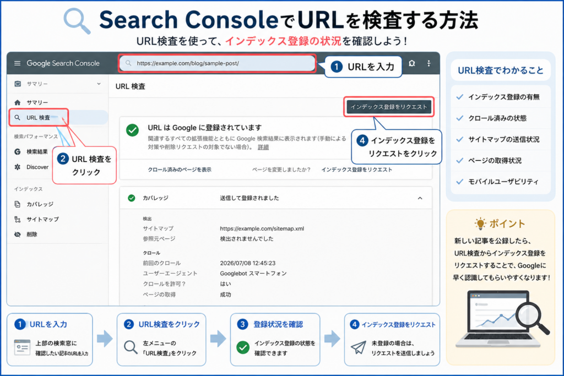
Task: Click the green check icon beside カバレッジ row
Action: [132, 198]
